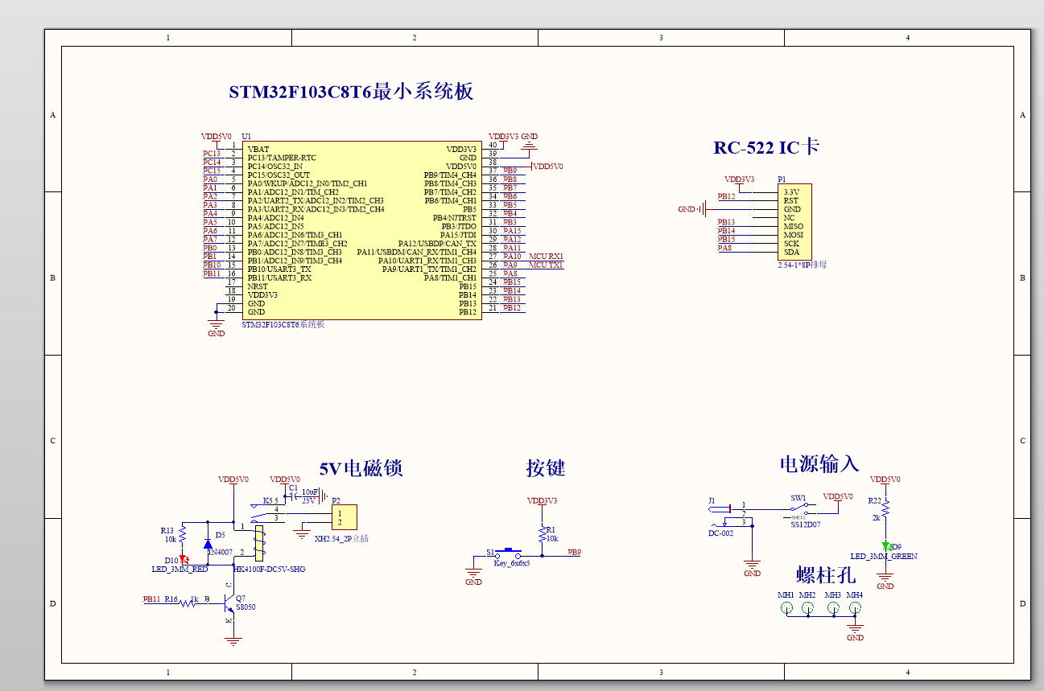Image resolution: width=1044 pixels, height=691 pixels.
Task: Click the RC-522 IC卡 heading
Action: point(765,147)
